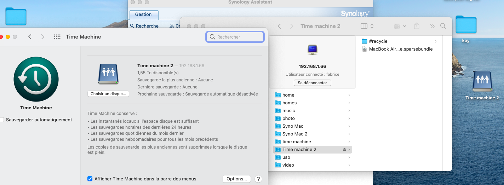Open Finder group-by dropdown
The height and width of the screenshot is (185, 504).
[400, 26]
